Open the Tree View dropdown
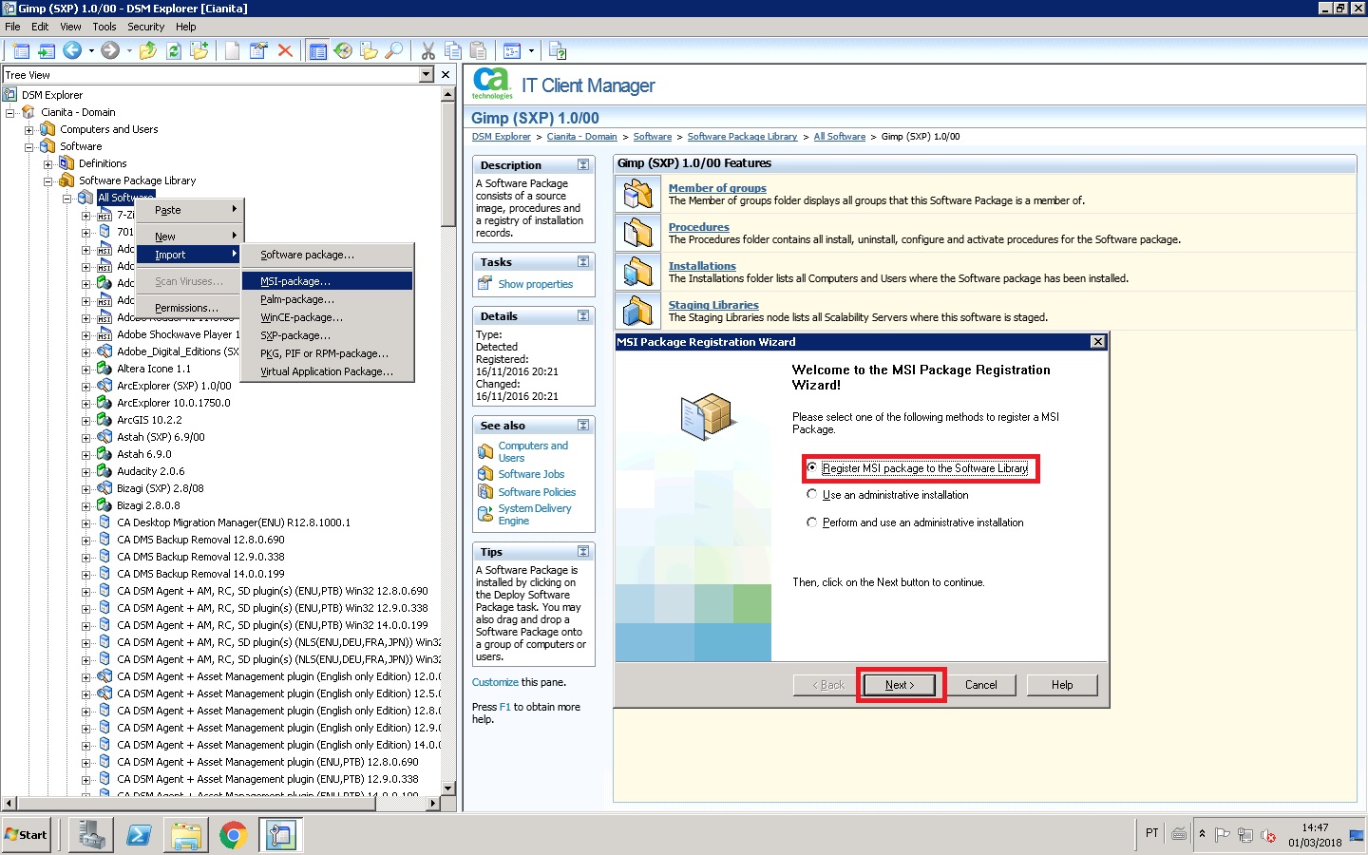This screenshot has width=1368, height=855. click(x=426, y=74)
